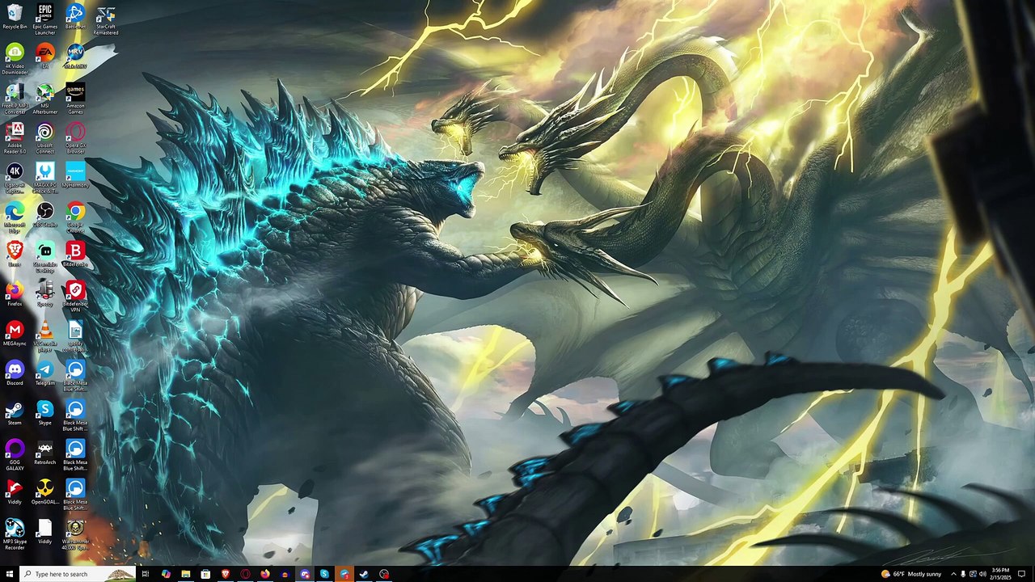
Task: Select the GOG GALAXY shortcut
Action: (15, 455)
